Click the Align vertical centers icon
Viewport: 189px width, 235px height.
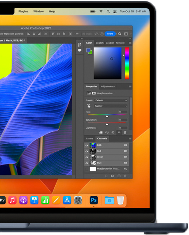click(58, 34)
